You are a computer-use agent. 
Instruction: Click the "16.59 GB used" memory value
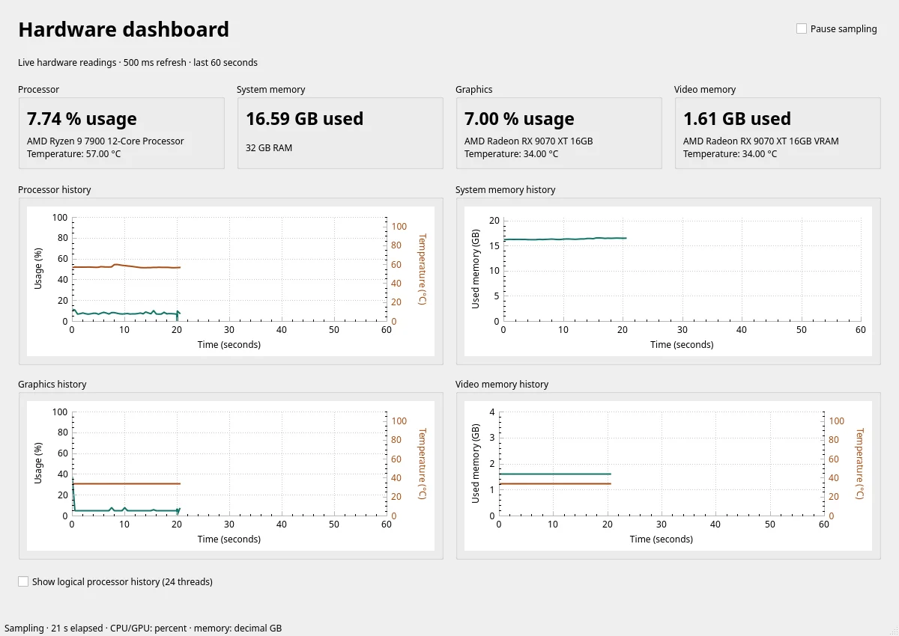click(304, 119)
